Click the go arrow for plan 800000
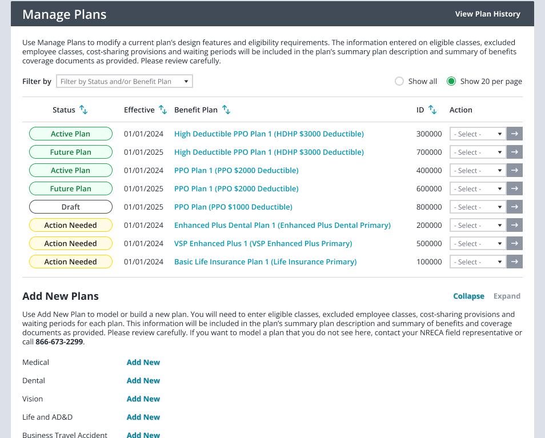Screen dimensions: 545x438 point(514,207)
